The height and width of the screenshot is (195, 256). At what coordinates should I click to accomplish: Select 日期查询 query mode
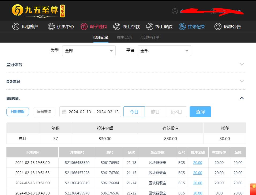click(17, 112)
